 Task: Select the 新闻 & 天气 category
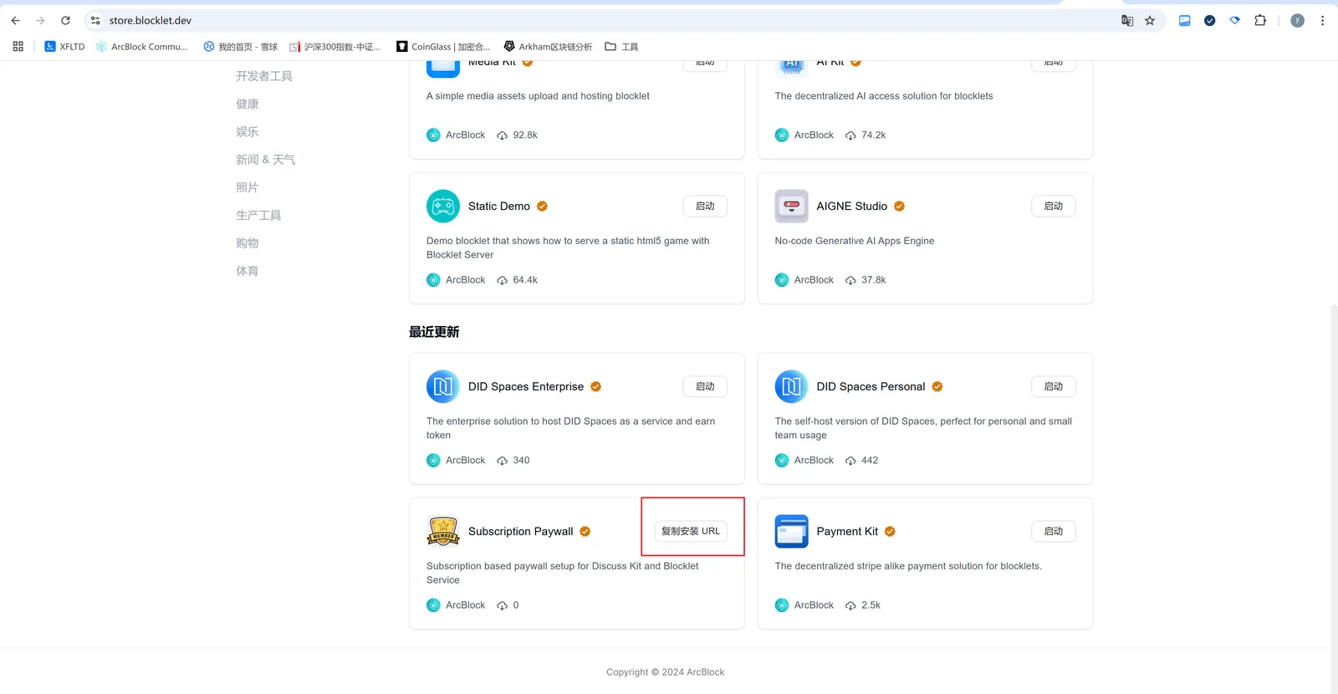click(x=266, y=160)
